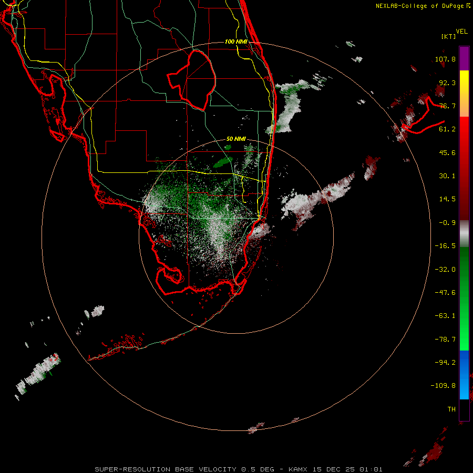This screenshot has width=473, height=473.
Task: Select the -0.9 velocity scale value
Action: 447,223
